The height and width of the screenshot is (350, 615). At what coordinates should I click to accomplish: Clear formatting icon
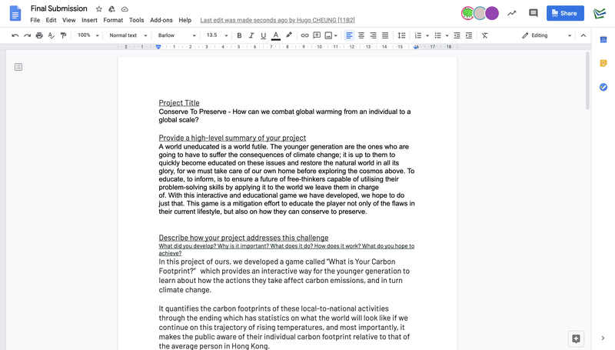(485, 35)
